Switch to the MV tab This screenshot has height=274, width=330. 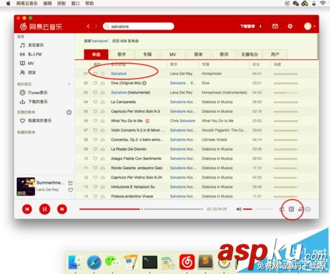coord(173,54)
